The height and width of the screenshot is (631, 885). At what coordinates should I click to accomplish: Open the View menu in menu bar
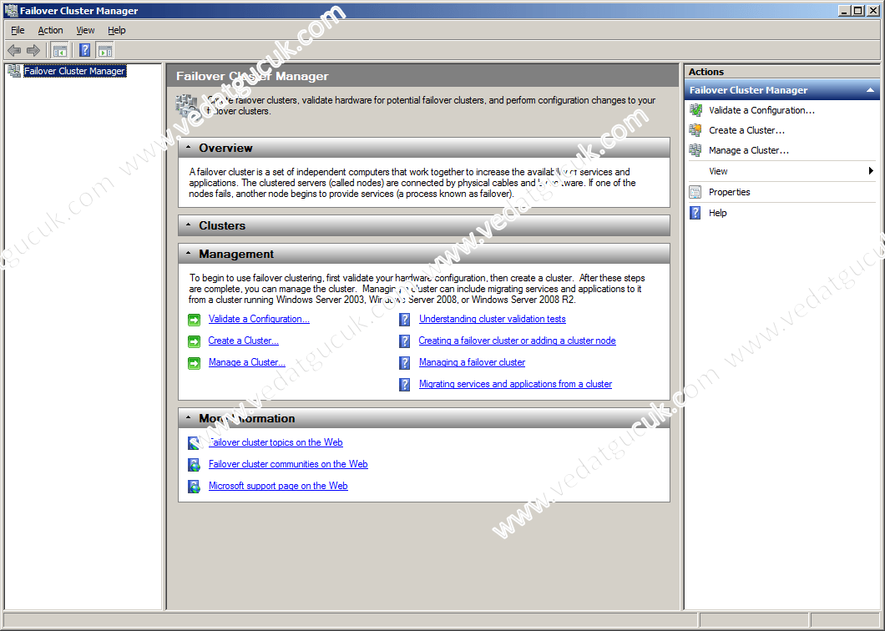point(85,30)
